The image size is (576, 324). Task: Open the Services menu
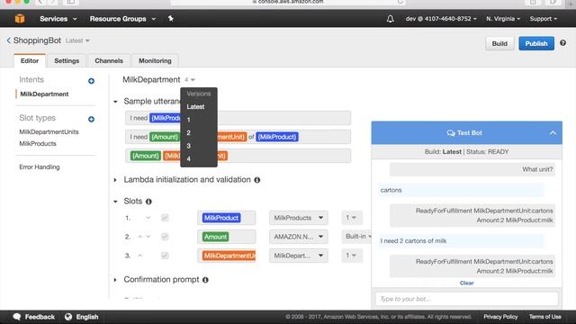[x=58, y=19]
